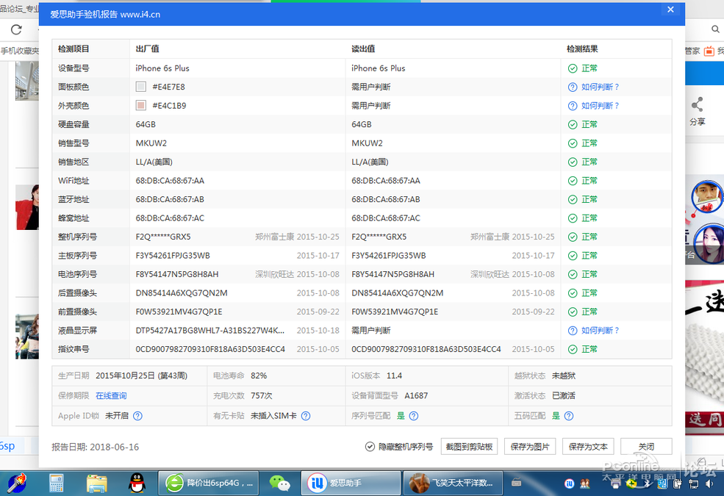
Task: Click the browser search magnifier icon
Action: (715, 29)
